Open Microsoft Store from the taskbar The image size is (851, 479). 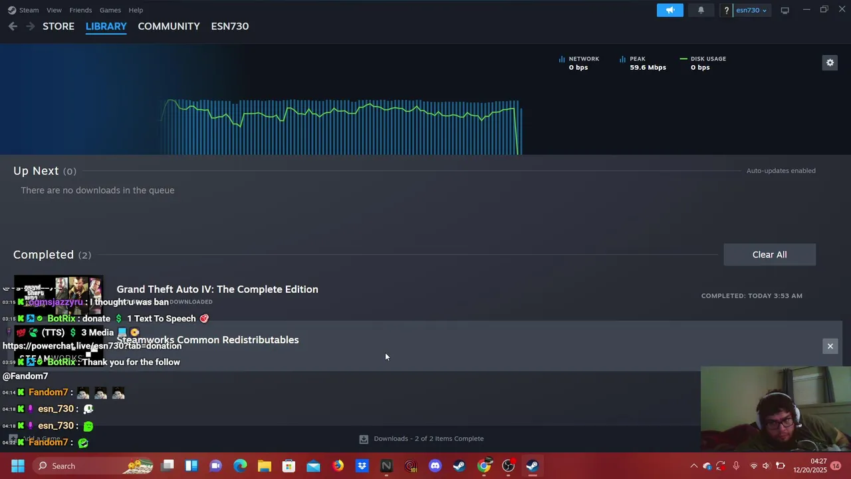tap(289, 466)
